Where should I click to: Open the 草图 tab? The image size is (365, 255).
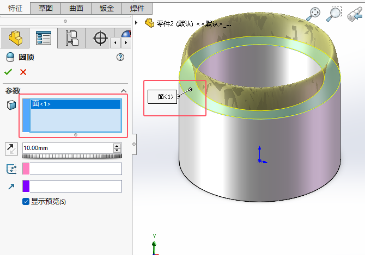click(x=46, y=8)
